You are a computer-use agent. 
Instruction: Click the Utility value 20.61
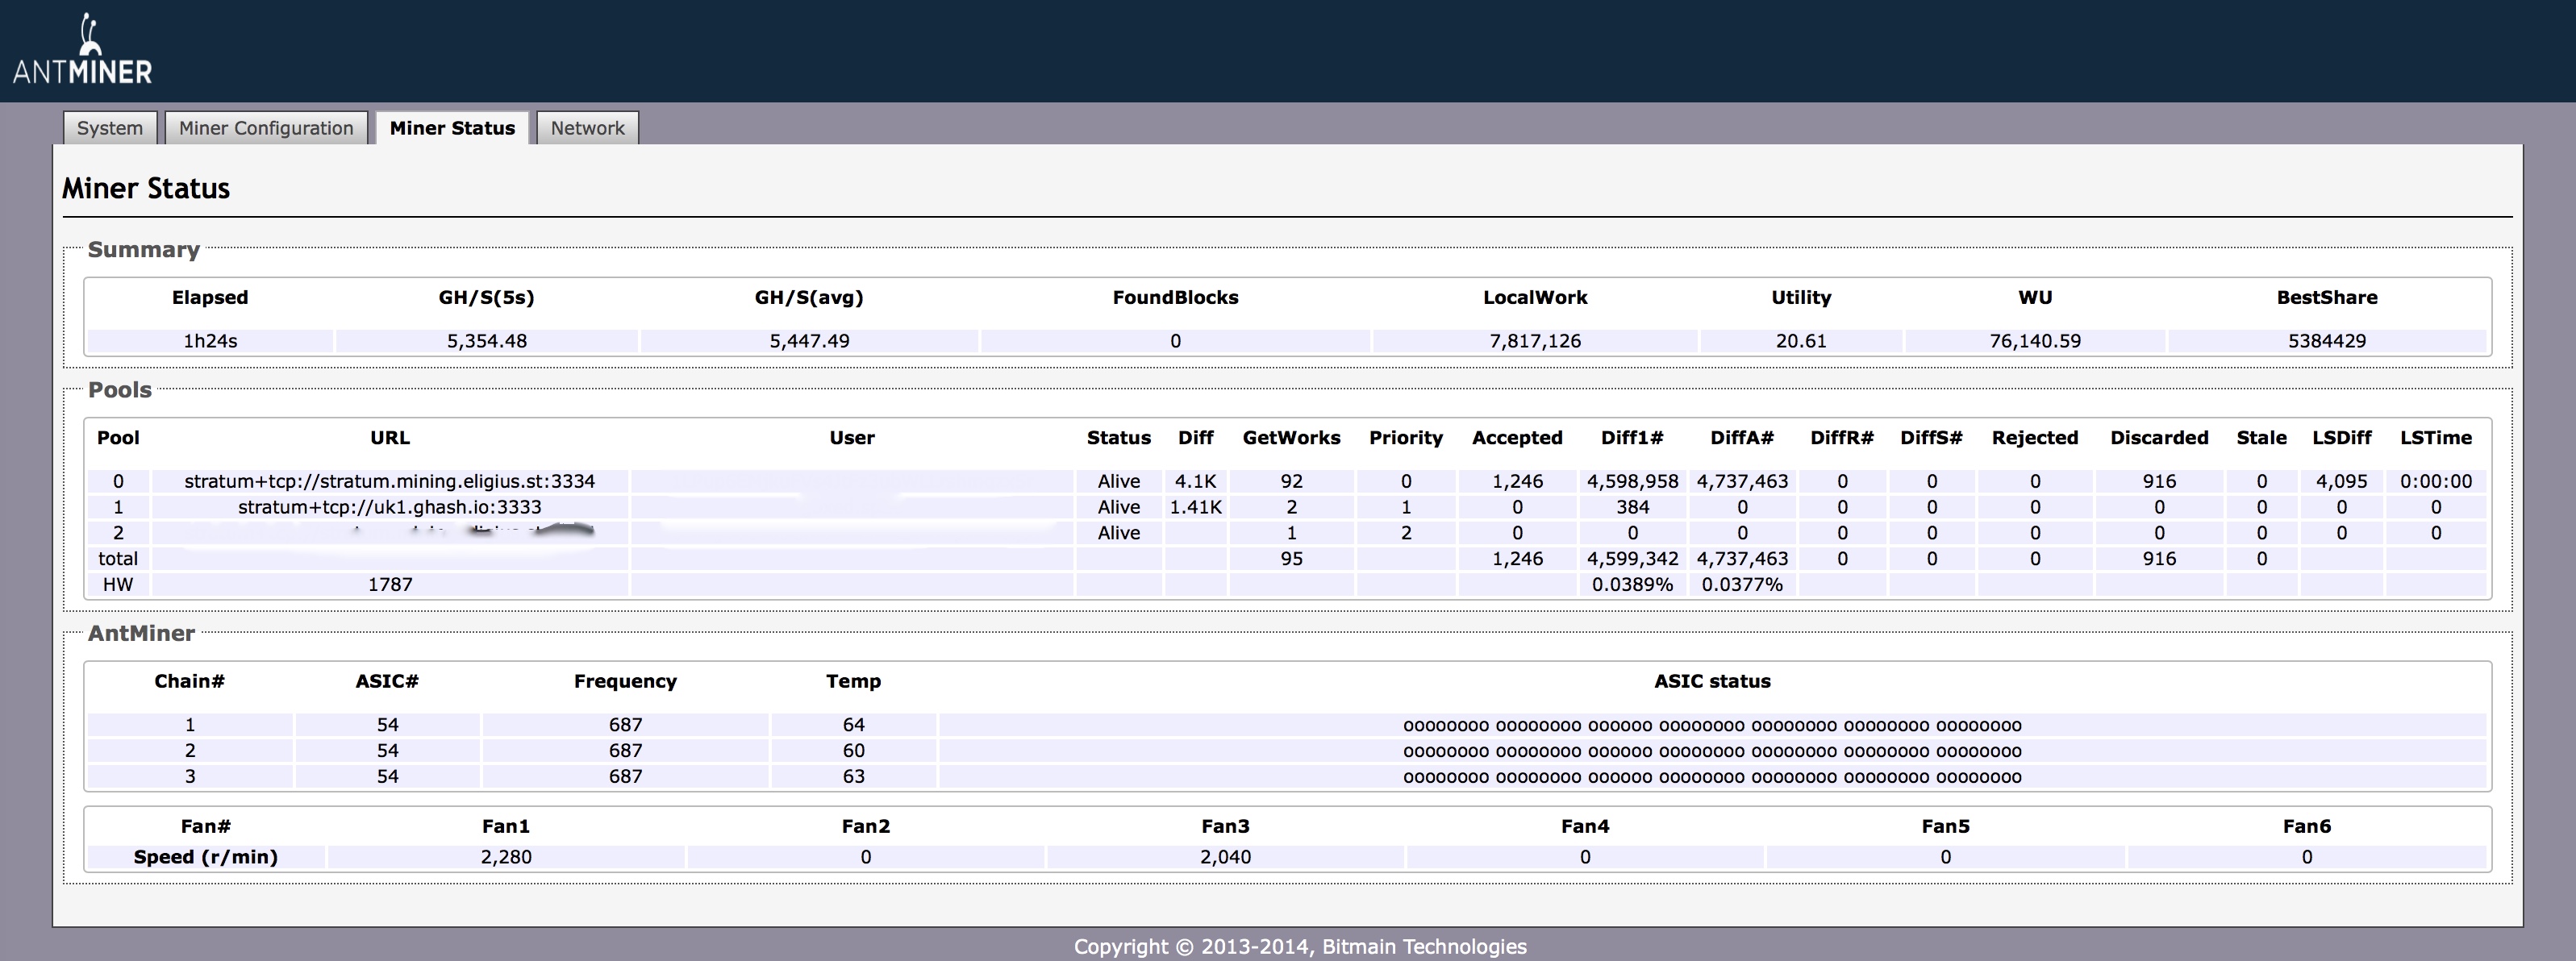[x=1801, y=341]
